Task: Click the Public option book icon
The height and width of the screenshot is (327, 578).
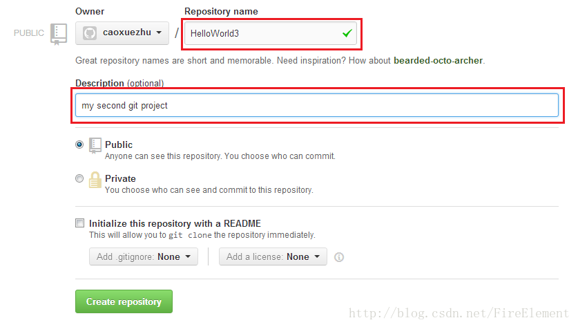Action: coord(95,146)
